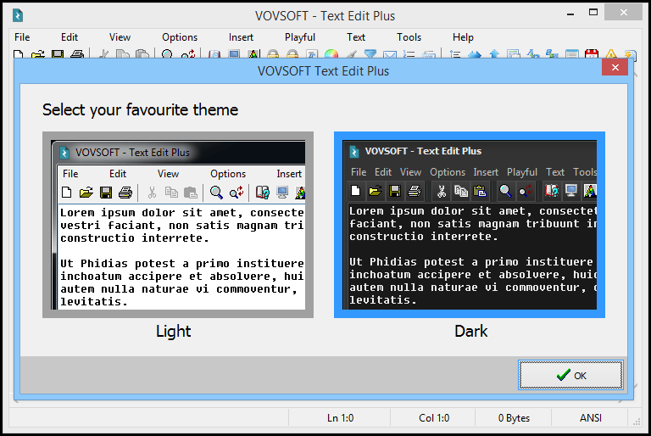Choose the Light theme preview
The image size is (651, 436).
[178, 225]
